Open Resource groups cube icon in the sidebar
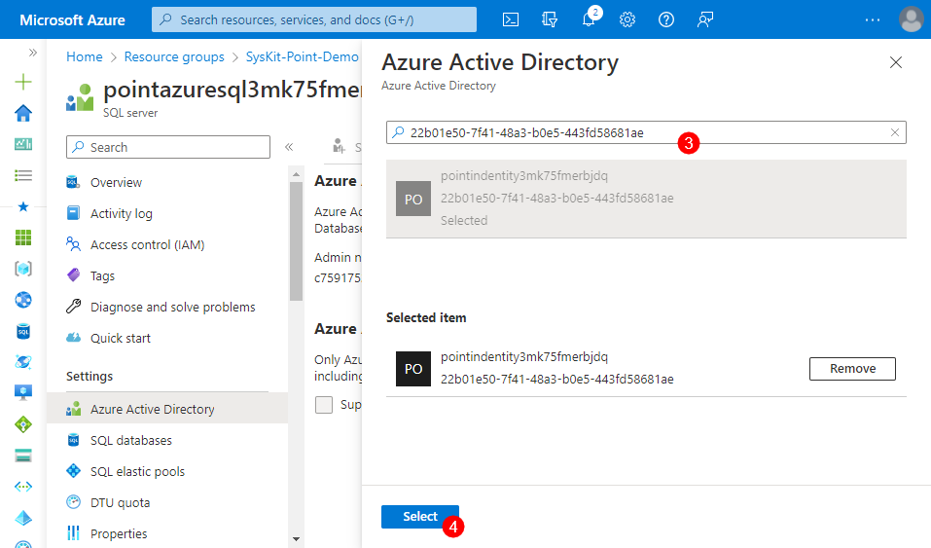 click(x=23, y=269)
